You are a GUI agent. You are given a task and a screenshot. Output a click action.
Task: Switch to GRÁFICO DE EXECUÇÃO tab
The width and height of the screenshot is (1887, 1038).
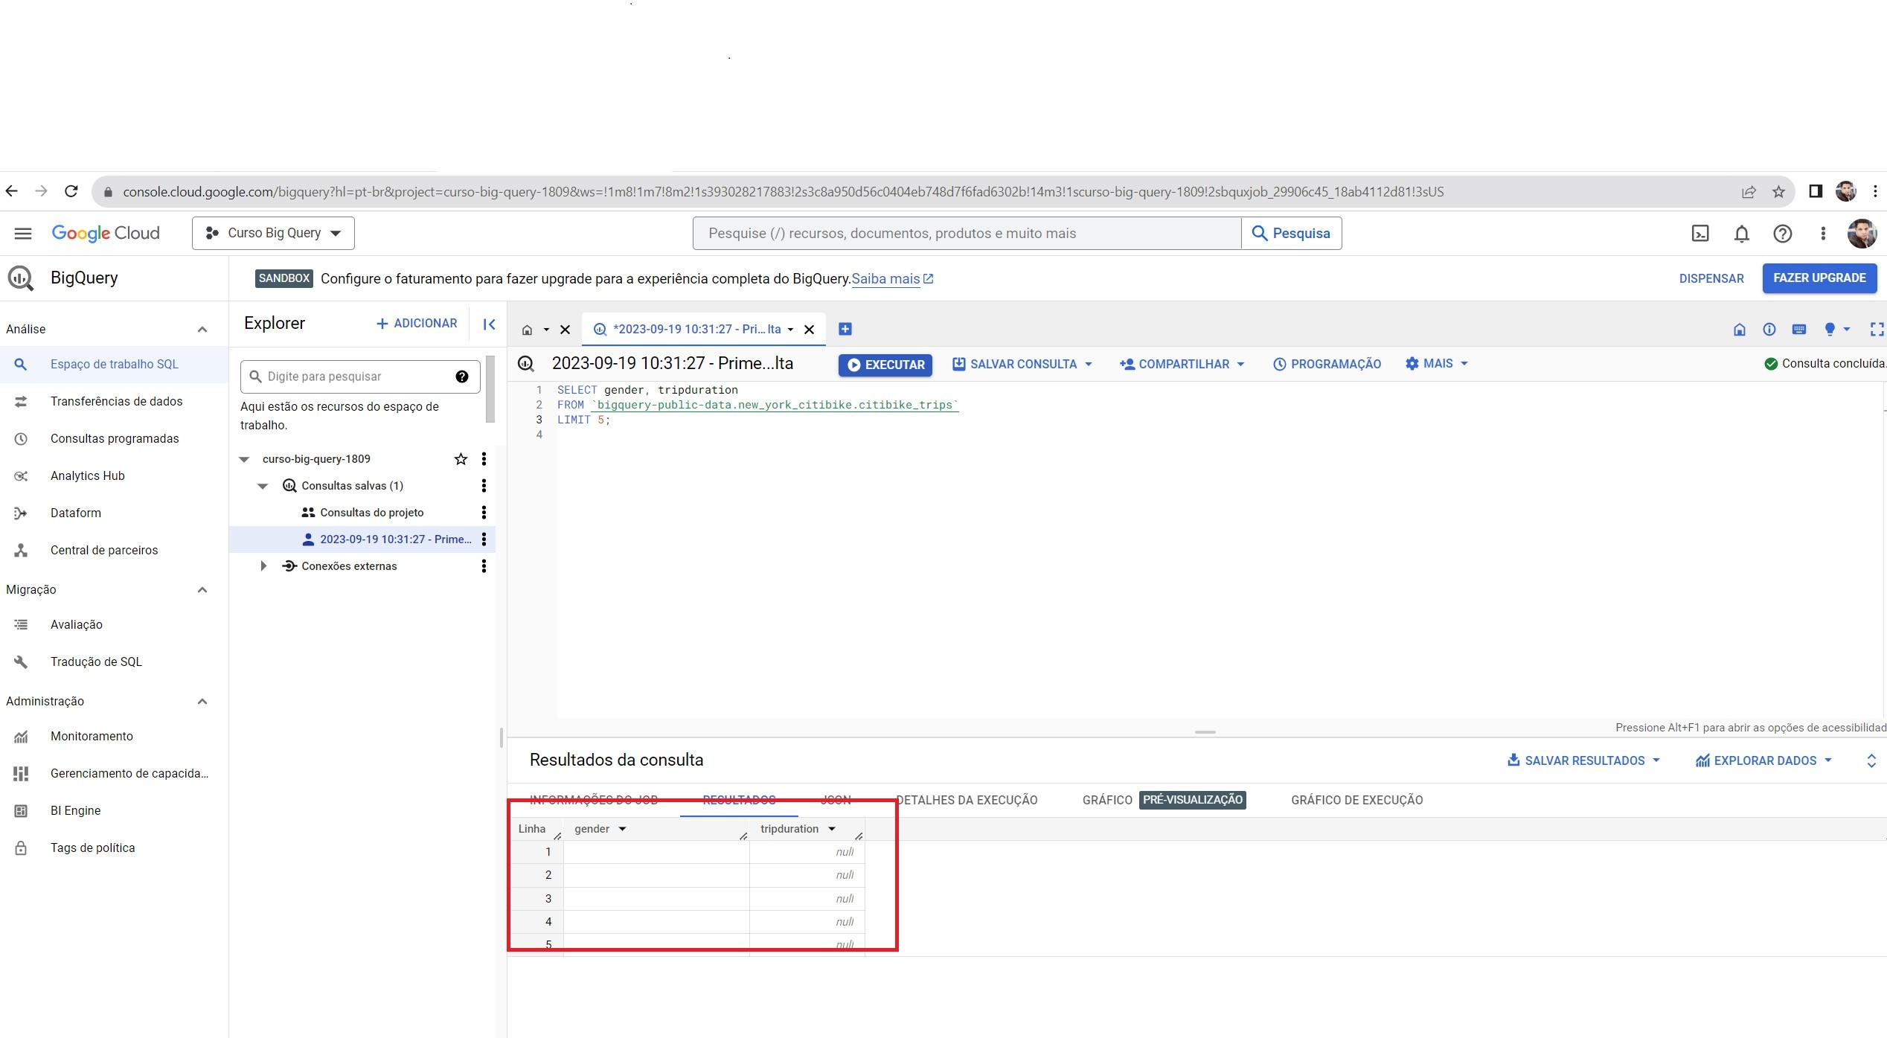tap(1356, 800)
